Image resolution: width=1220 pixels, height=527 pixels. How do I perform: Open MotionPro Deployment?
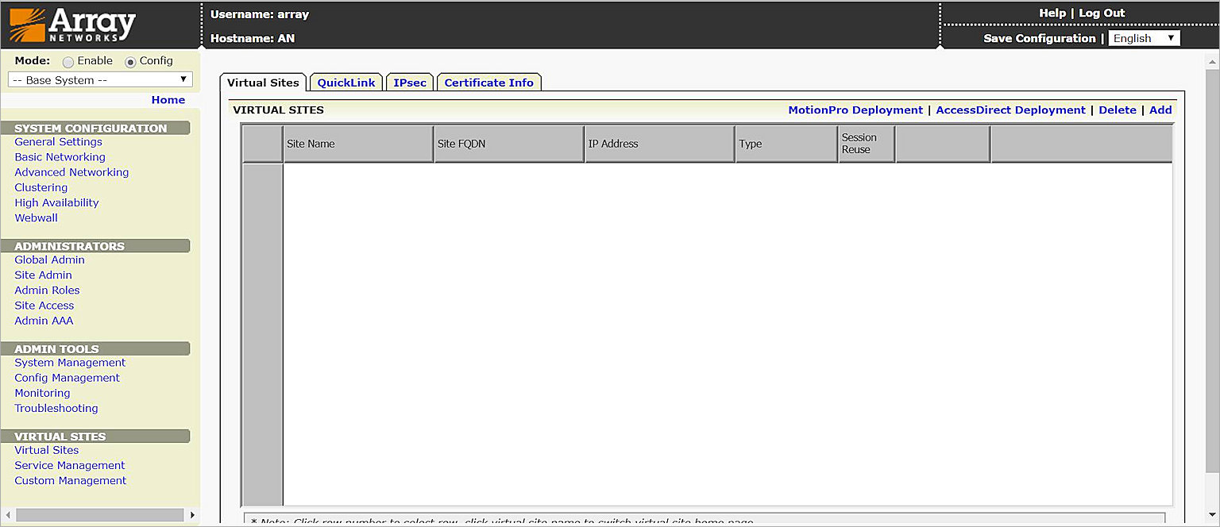(855, 110)
